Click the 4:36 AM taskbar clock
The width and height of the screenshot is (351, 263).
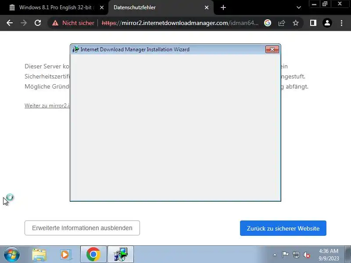pos(329,255)
